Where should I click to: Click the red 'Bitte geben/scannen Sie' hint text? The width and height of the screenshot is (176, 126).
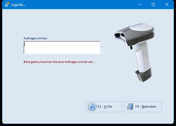point(60,62)
